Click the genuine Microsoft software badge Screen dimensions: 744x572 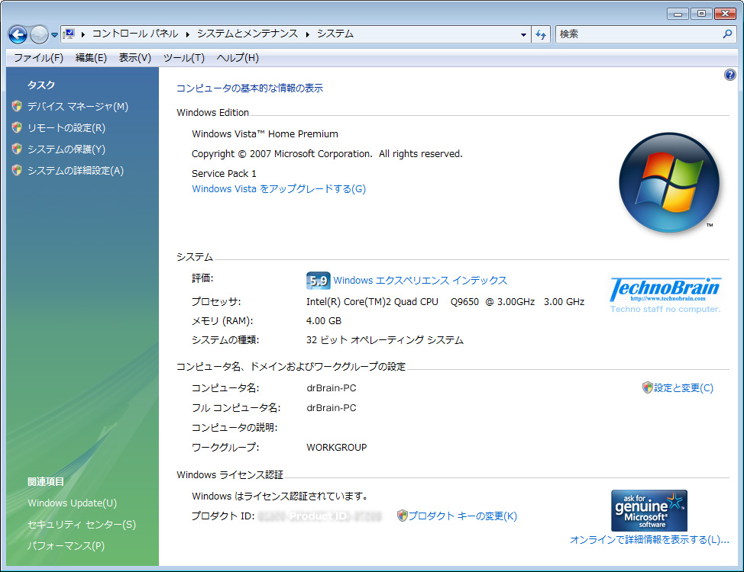click(649, 510)
